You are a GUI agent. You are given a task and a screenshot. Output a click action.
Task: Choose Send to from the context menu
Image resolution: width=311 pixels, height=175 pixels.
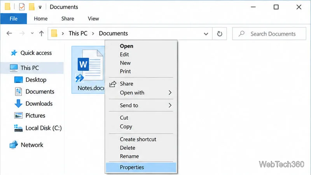pos(129,105)
